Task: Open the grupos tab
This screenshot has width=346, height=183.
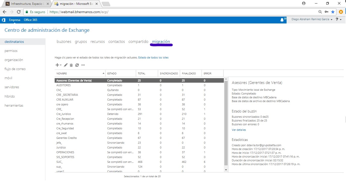Action: coord(81,42)
